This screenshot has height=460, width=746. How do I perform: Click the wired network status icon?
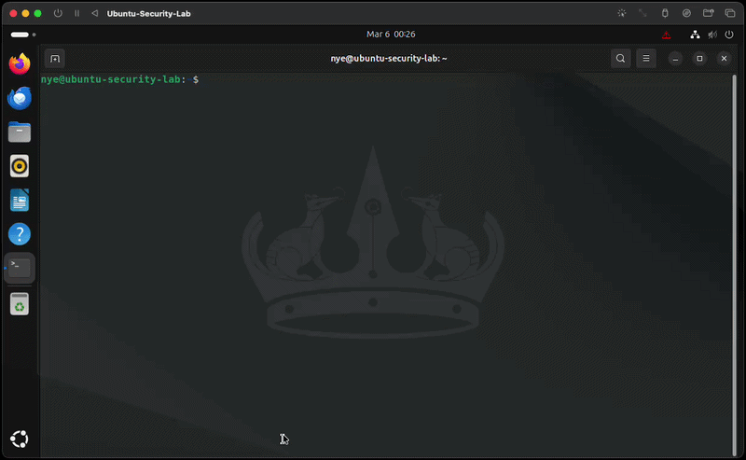tap(695, 35)
